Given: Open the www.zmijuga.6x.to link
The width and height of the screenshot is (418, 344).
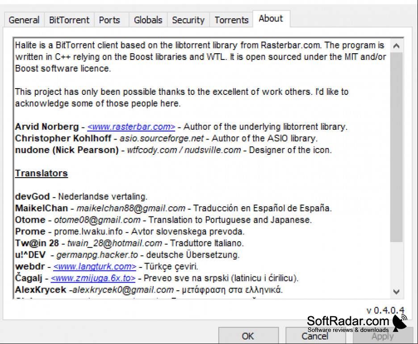Looking at the screenshot, I should pos(93,278).
